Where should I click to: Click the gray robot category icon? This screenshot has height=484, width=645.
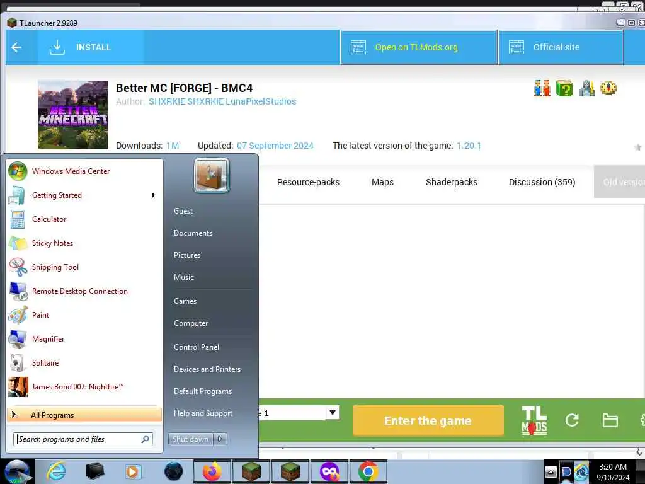(586, 88)
